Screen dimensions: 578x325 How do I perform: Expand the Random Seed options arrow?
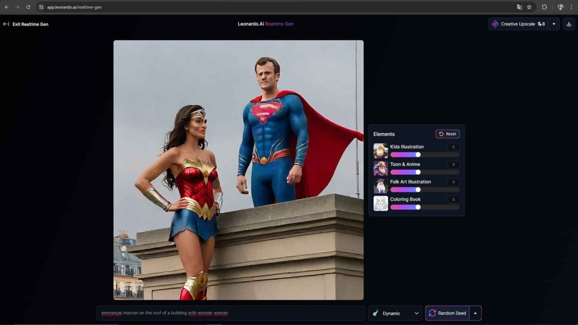(475, 313)
